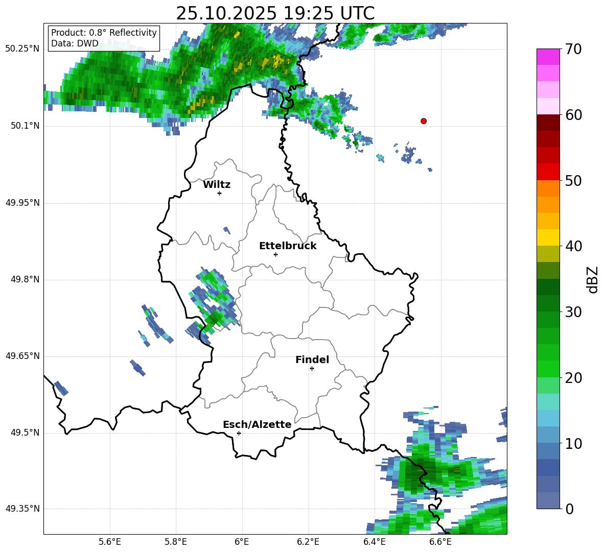
Task: Click the 50.1°N latitude label
Action: pos(25,126)
